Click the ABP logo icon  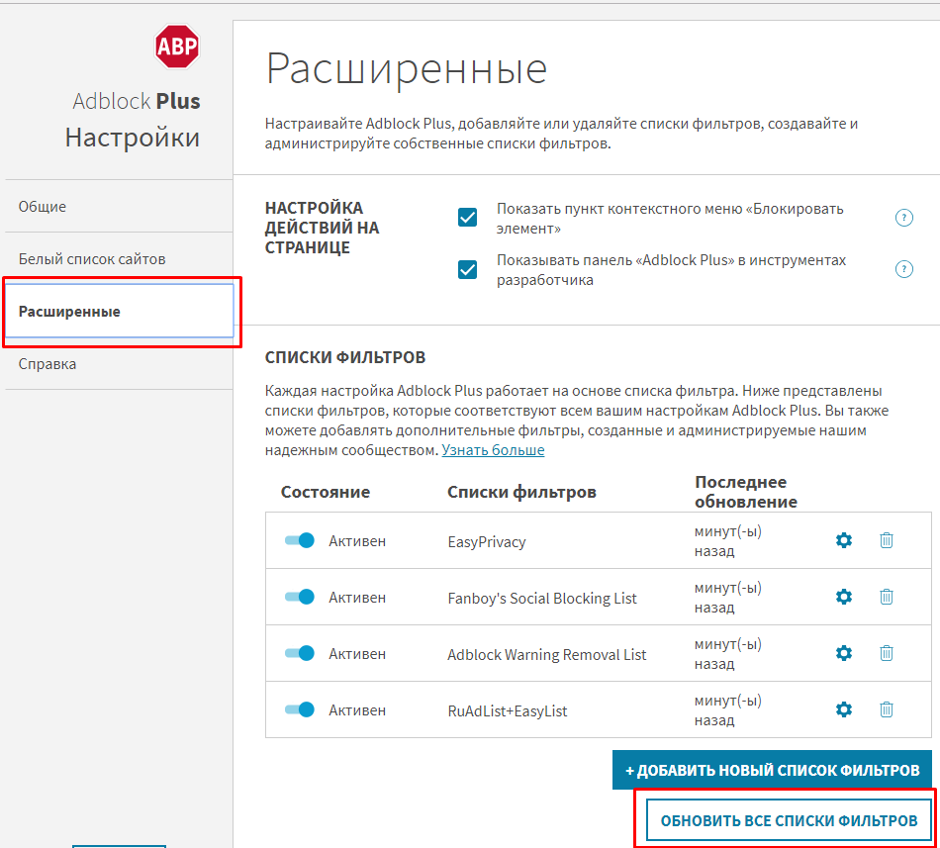[177, 47]
